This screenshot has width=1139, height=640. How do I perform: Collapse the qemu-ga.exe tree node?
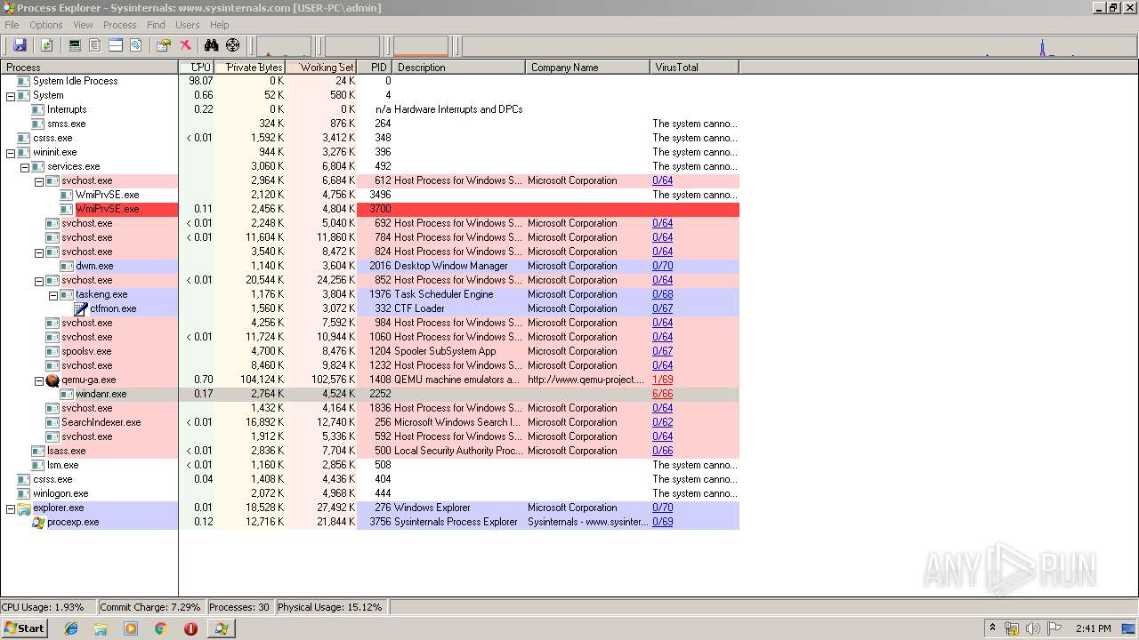(x=39, y=380)
